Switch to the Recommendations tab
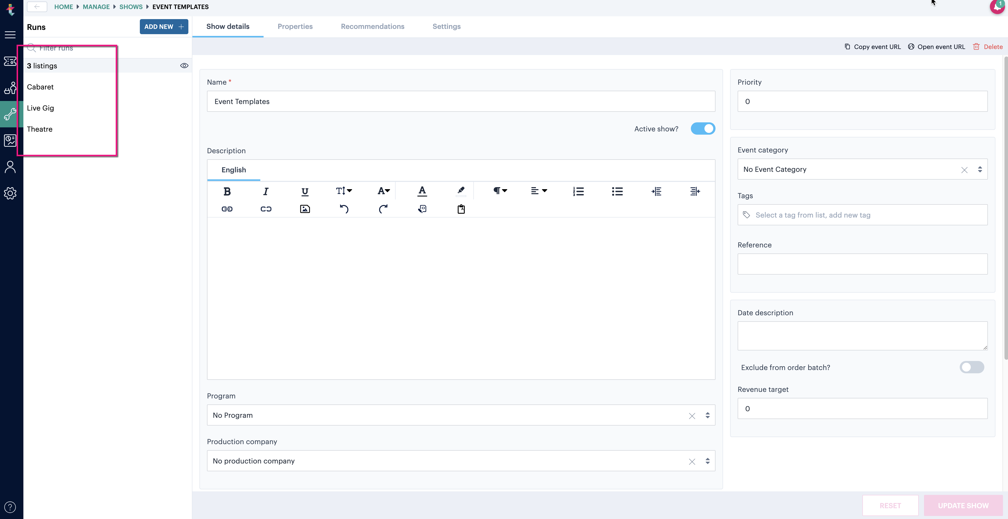Image resolution: width=1008 pixels, height=519 pixels. click(x=372, y=27)
